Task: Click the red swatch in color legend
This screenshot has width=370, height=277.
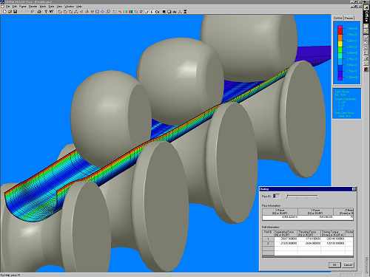Action: (x=340, y=30)
